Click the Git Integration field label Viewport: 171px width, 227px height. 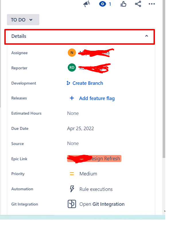click(25, 204)
